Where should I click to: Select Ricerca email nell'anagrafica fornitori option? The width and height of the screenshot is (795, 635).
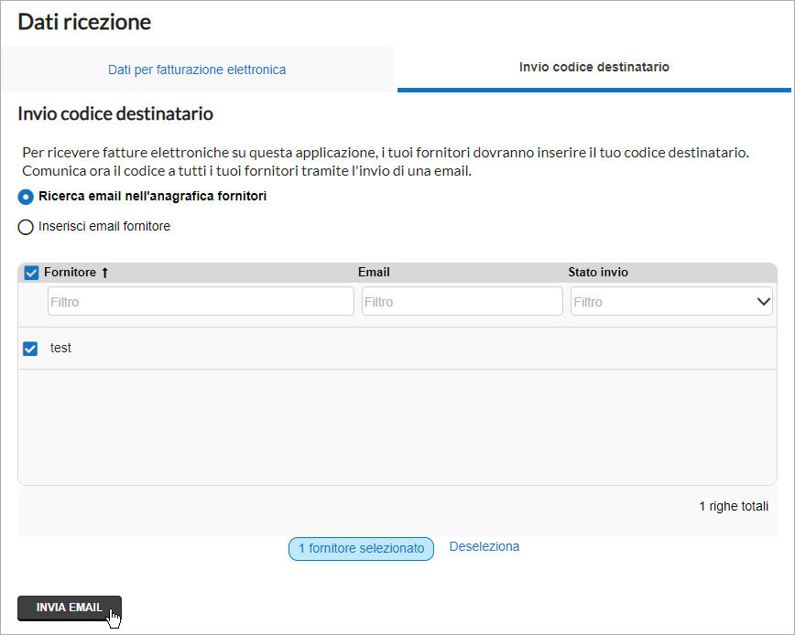26,197
